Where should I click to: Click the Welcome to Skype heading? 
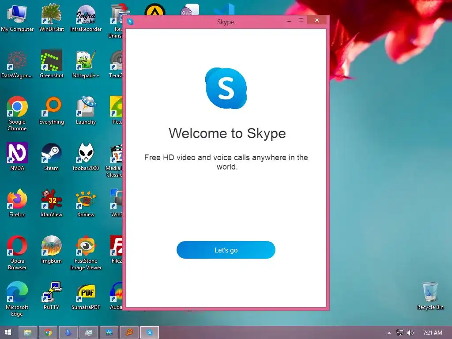click(227, 133)
